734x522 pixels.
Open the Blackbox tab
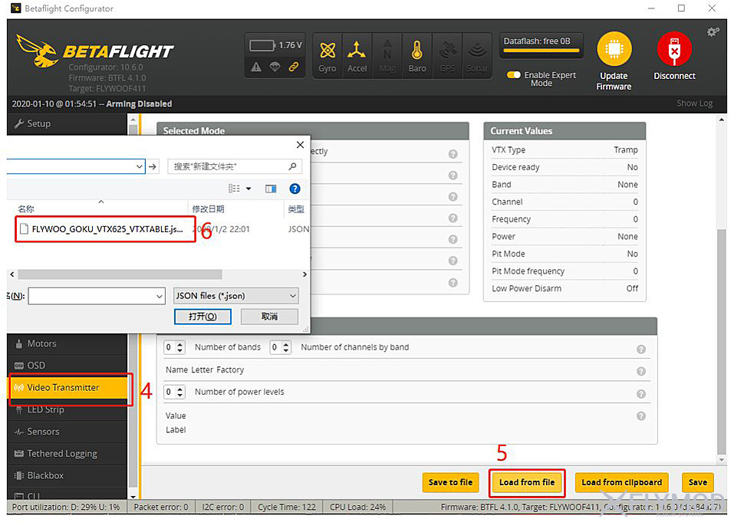pos(67,475)
